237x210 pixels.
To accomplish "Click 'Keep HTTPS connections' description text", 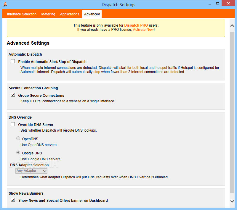I will tap(68, 101).
